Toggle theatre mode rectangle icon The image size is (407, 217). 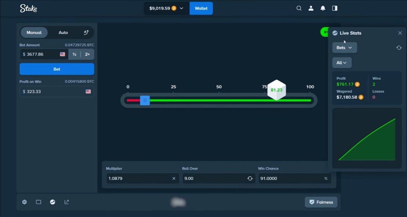click(x=39, y=202)
